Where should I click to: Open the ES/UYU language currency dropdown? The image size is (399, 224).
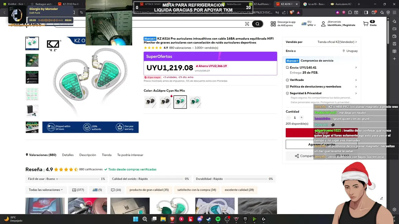pos(309,24)
